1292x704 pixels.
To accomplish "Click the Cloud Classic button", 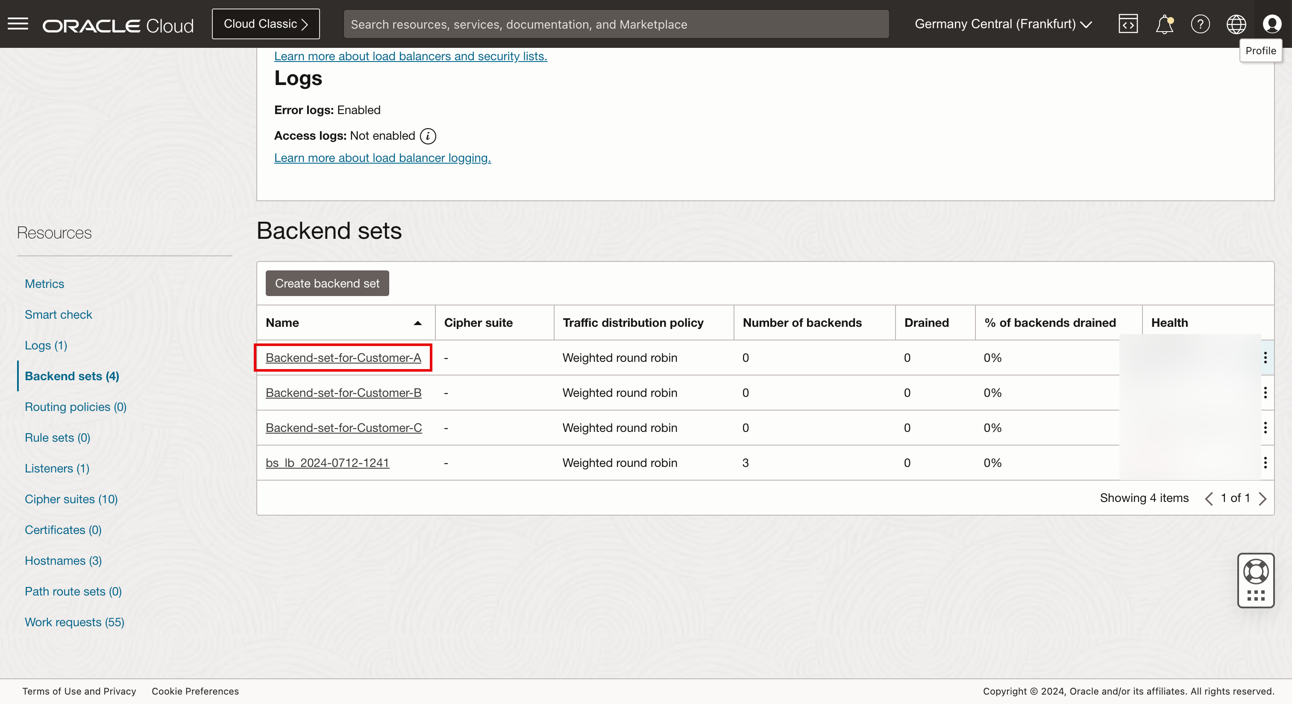I will pos(265,23).
